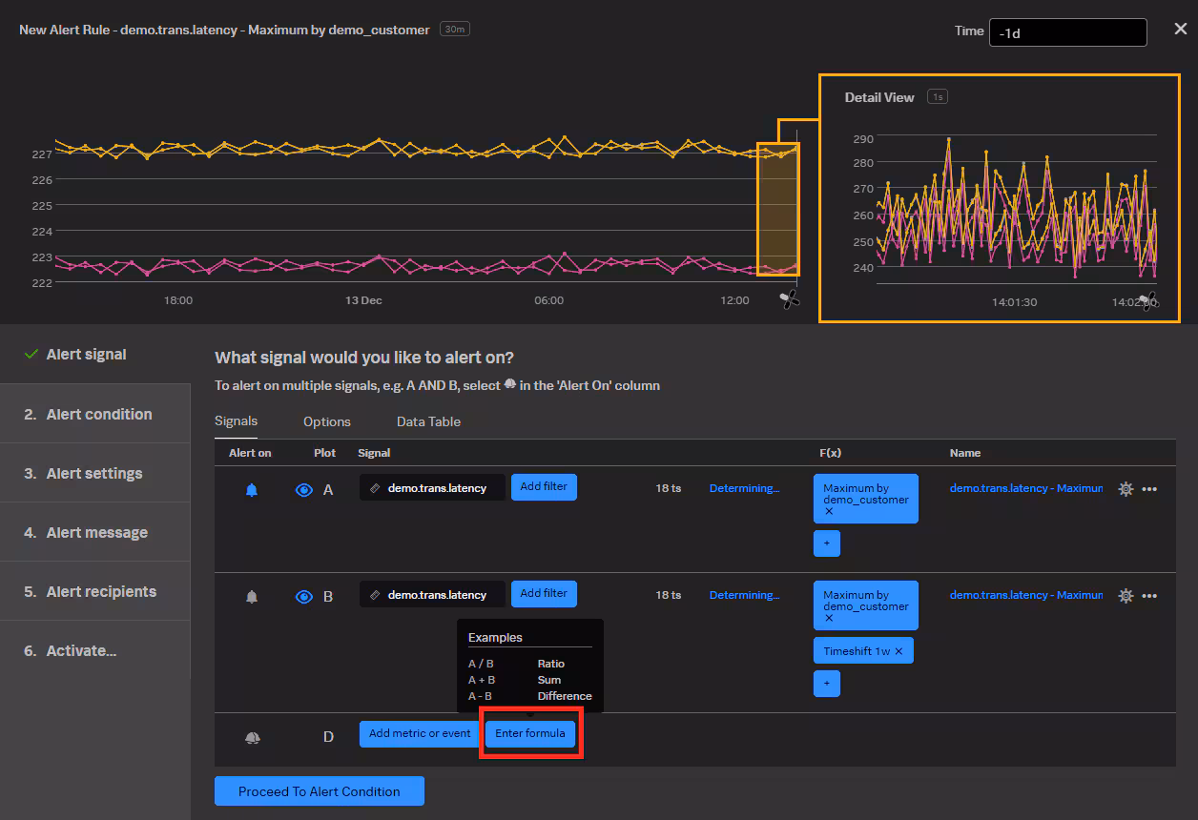Close the New Alert Rule dialog
The image size is (1198, 820).
click(1180, 30)
